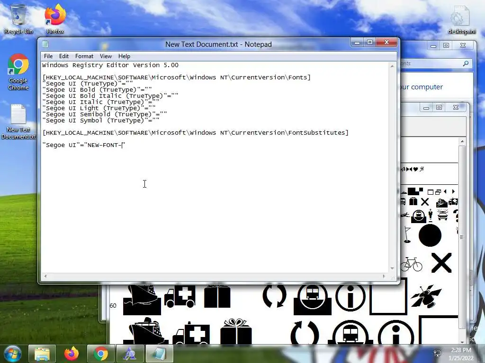Click the Segoe UI Bold Italic line
The image size is (485, 363).
pyautogui.click(x=110, y=95)
